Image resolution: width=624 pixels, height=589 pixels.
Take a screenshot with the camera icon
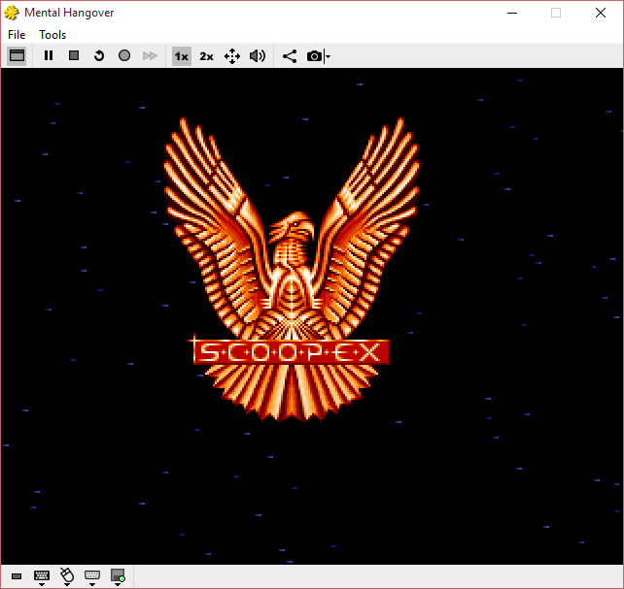pos(314,56)
